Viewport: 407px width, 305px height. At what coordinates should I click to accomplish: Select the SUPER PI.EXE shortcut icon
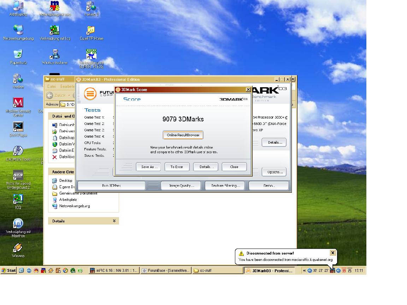pos(92,59)
